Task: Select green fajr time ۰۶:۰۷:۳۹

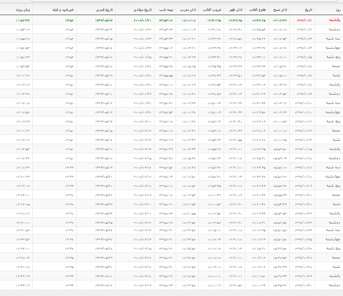Action: (280, 20)
